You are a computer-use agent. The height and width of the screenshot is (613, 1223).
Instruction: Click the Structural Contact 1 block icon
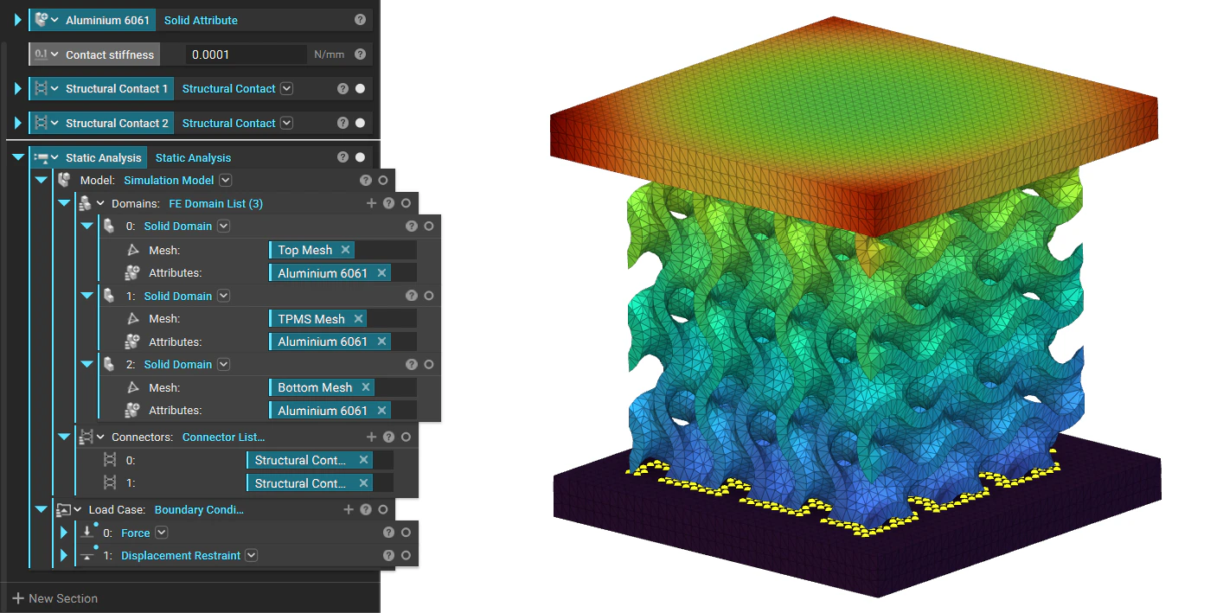coord(41,88)
